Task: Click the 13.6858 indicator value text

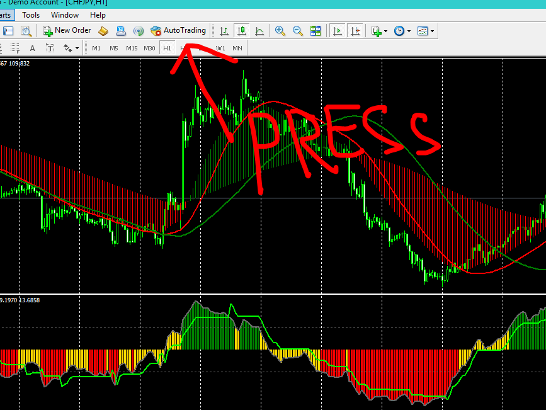Action: [29, 300]
